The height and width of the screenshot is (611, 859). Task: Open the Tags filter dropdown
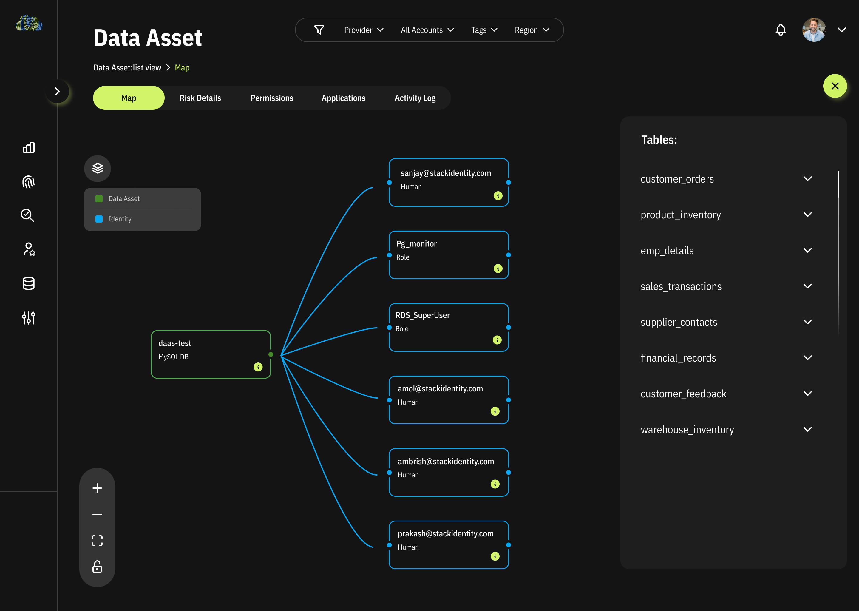point(484,30)
